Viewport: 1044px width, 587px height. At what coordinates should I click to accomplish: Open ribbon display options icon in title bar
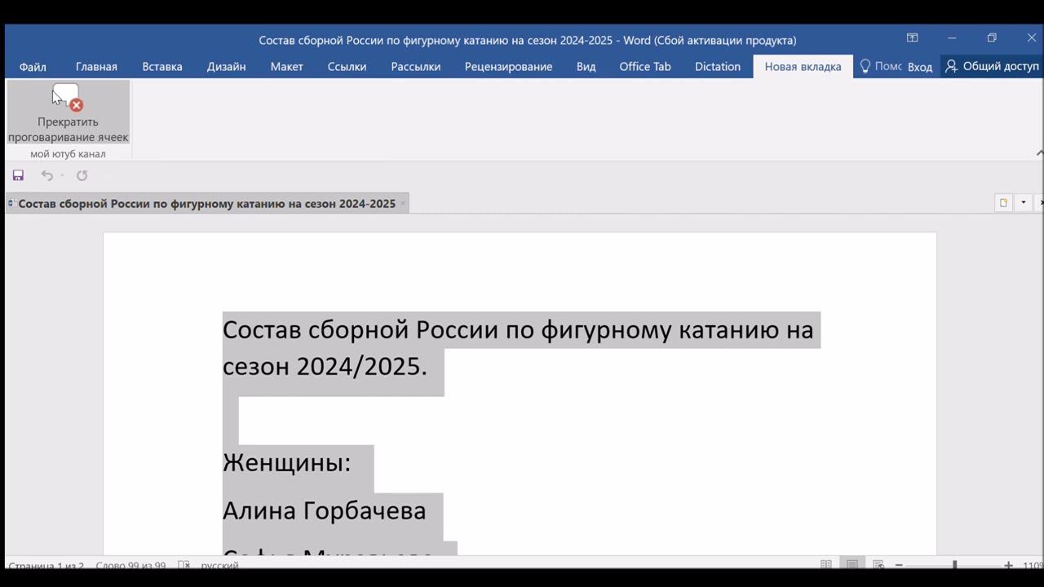912,38
